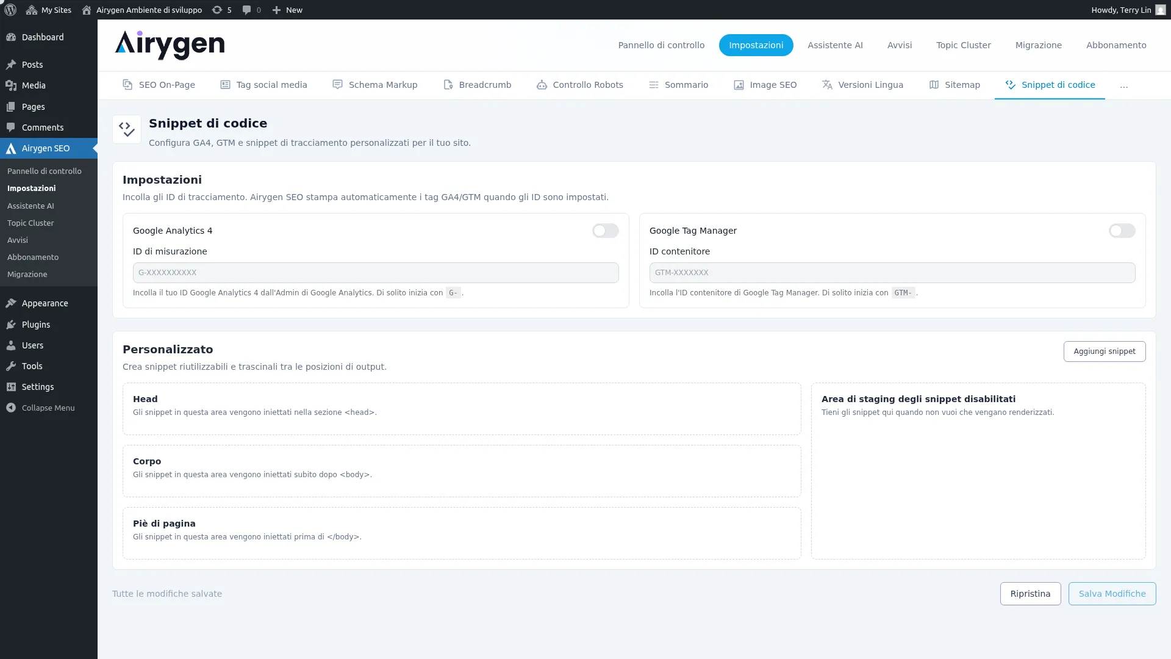Switch to Pannello di controllo top tab
The width and height of the screenshot is (1171, 659).
(x=661, y=45)
